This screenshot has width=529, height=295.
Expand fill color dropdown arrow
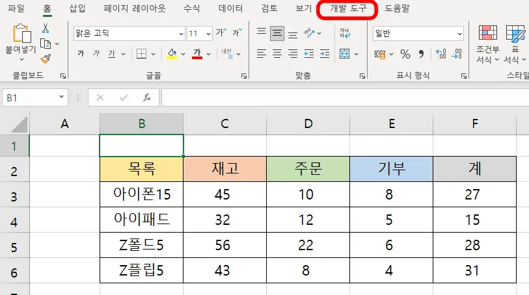[x=183, y=54]
